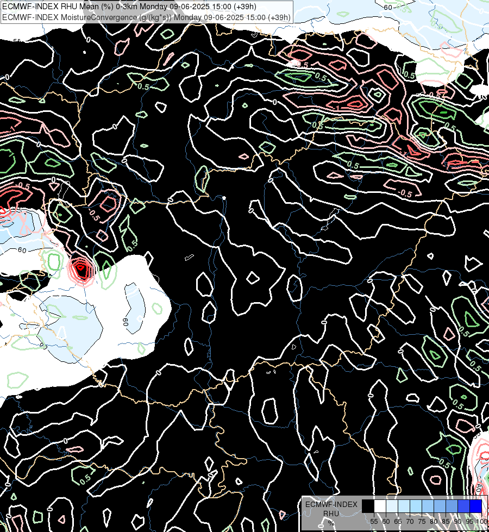Click the legend tick value 95
The width and height of the screenshot is (489, 532).
click(469, 522)
